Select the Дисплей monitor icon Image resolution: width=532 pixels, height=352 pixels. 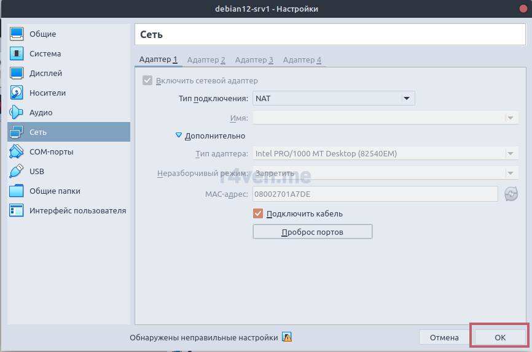click(x=17, y=74)
